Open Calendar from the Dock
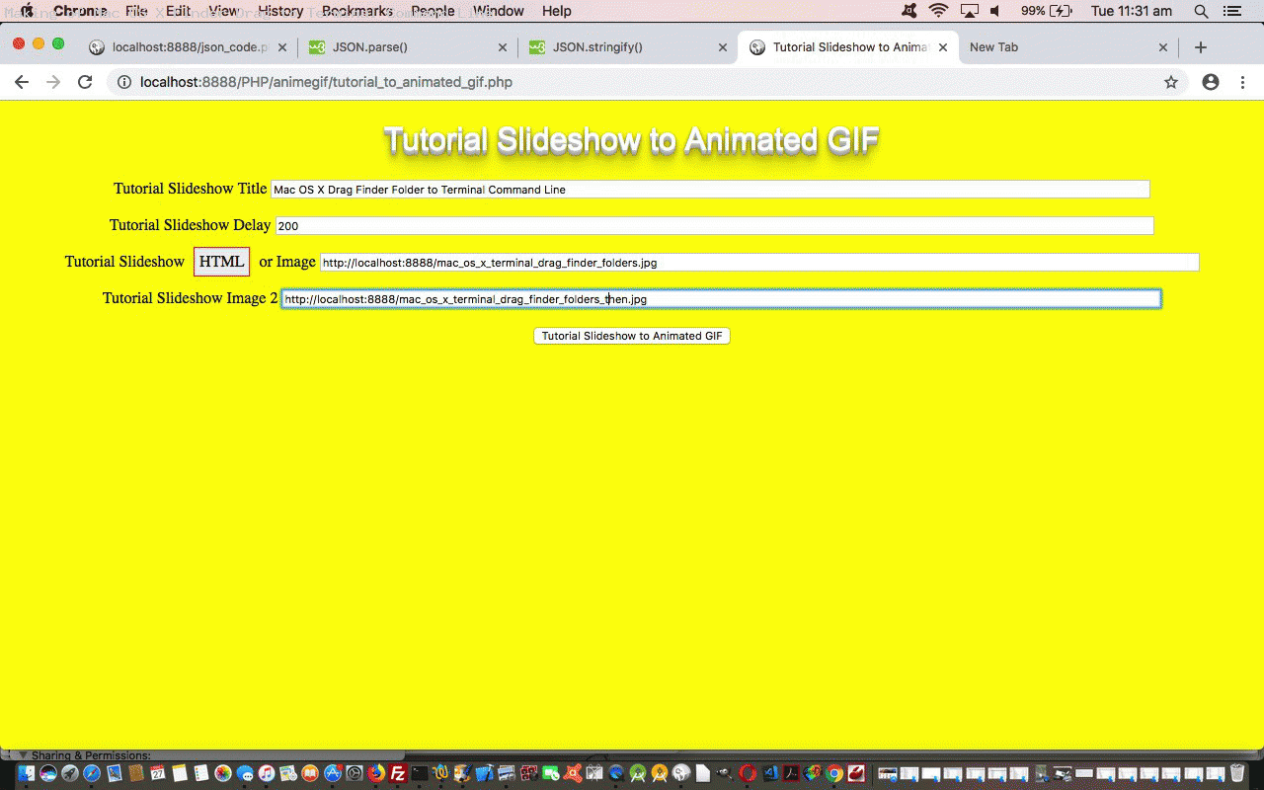 pos(158,773)
